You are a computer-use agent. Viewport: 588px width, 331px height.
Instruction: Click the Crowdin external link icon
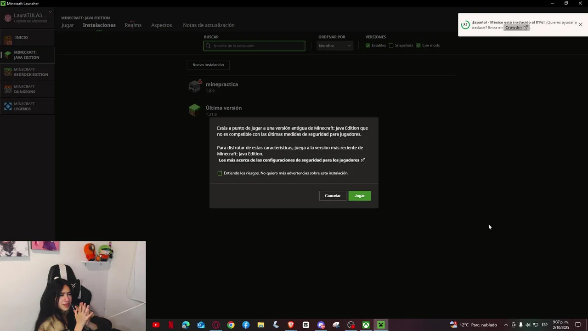526,28
